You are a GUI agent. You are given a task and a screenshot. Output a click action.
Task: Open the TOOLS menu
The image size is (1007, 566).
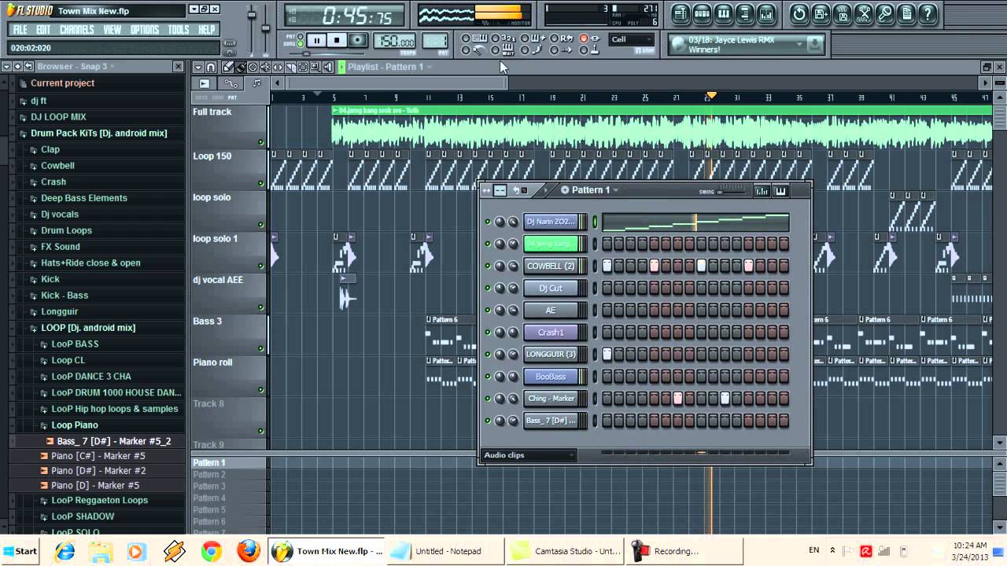click(x=179, y=30)
